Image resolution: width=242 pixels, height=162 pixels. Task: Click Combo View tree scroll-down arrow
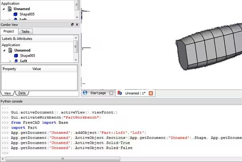[76, 60]
